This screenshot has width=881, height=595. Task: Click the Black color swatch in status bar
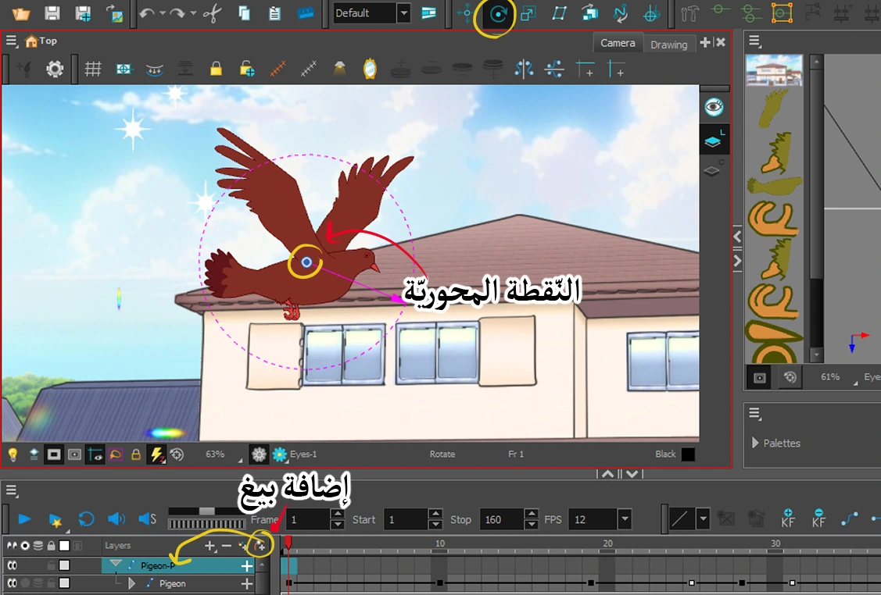[688, 454]
